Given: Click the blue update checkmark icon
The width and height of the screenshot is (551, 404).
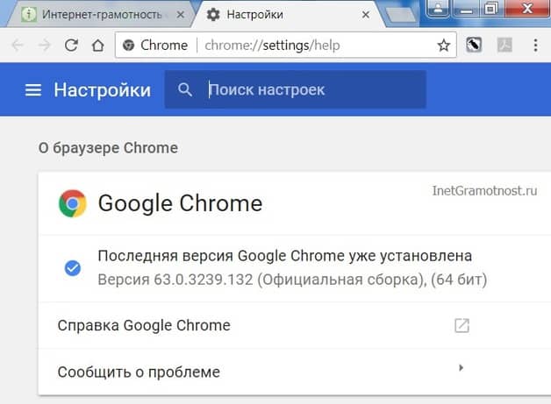Looking at the screenshot, I should (73, 268).
